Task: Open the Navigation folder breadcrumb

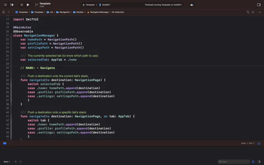Action: [x=63, y=12]
